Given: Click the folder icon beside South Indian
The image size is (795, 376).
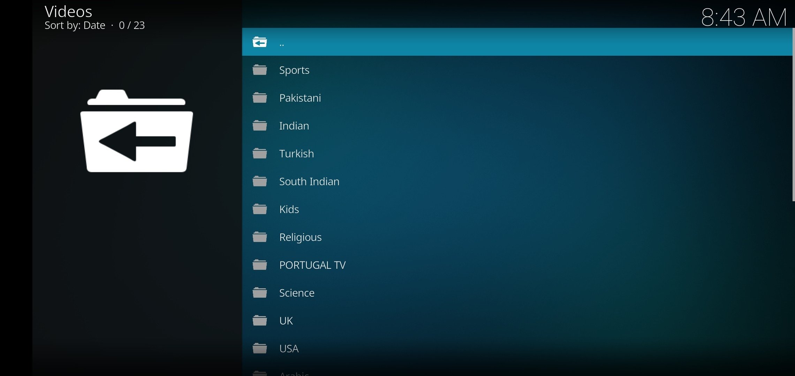Looking at the screenshot, I should 260,181.
